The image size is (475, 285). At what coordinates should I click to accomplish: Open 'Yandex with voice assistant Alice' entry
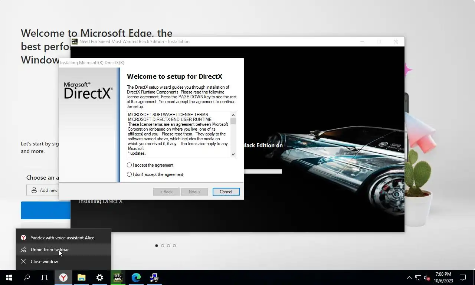[x=63, y=238]
